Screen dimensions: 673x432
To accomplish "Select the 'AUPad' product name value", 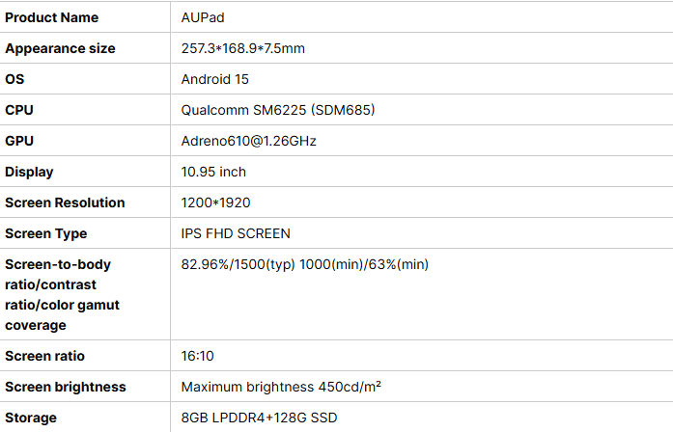I will click(x=202, y=17).
